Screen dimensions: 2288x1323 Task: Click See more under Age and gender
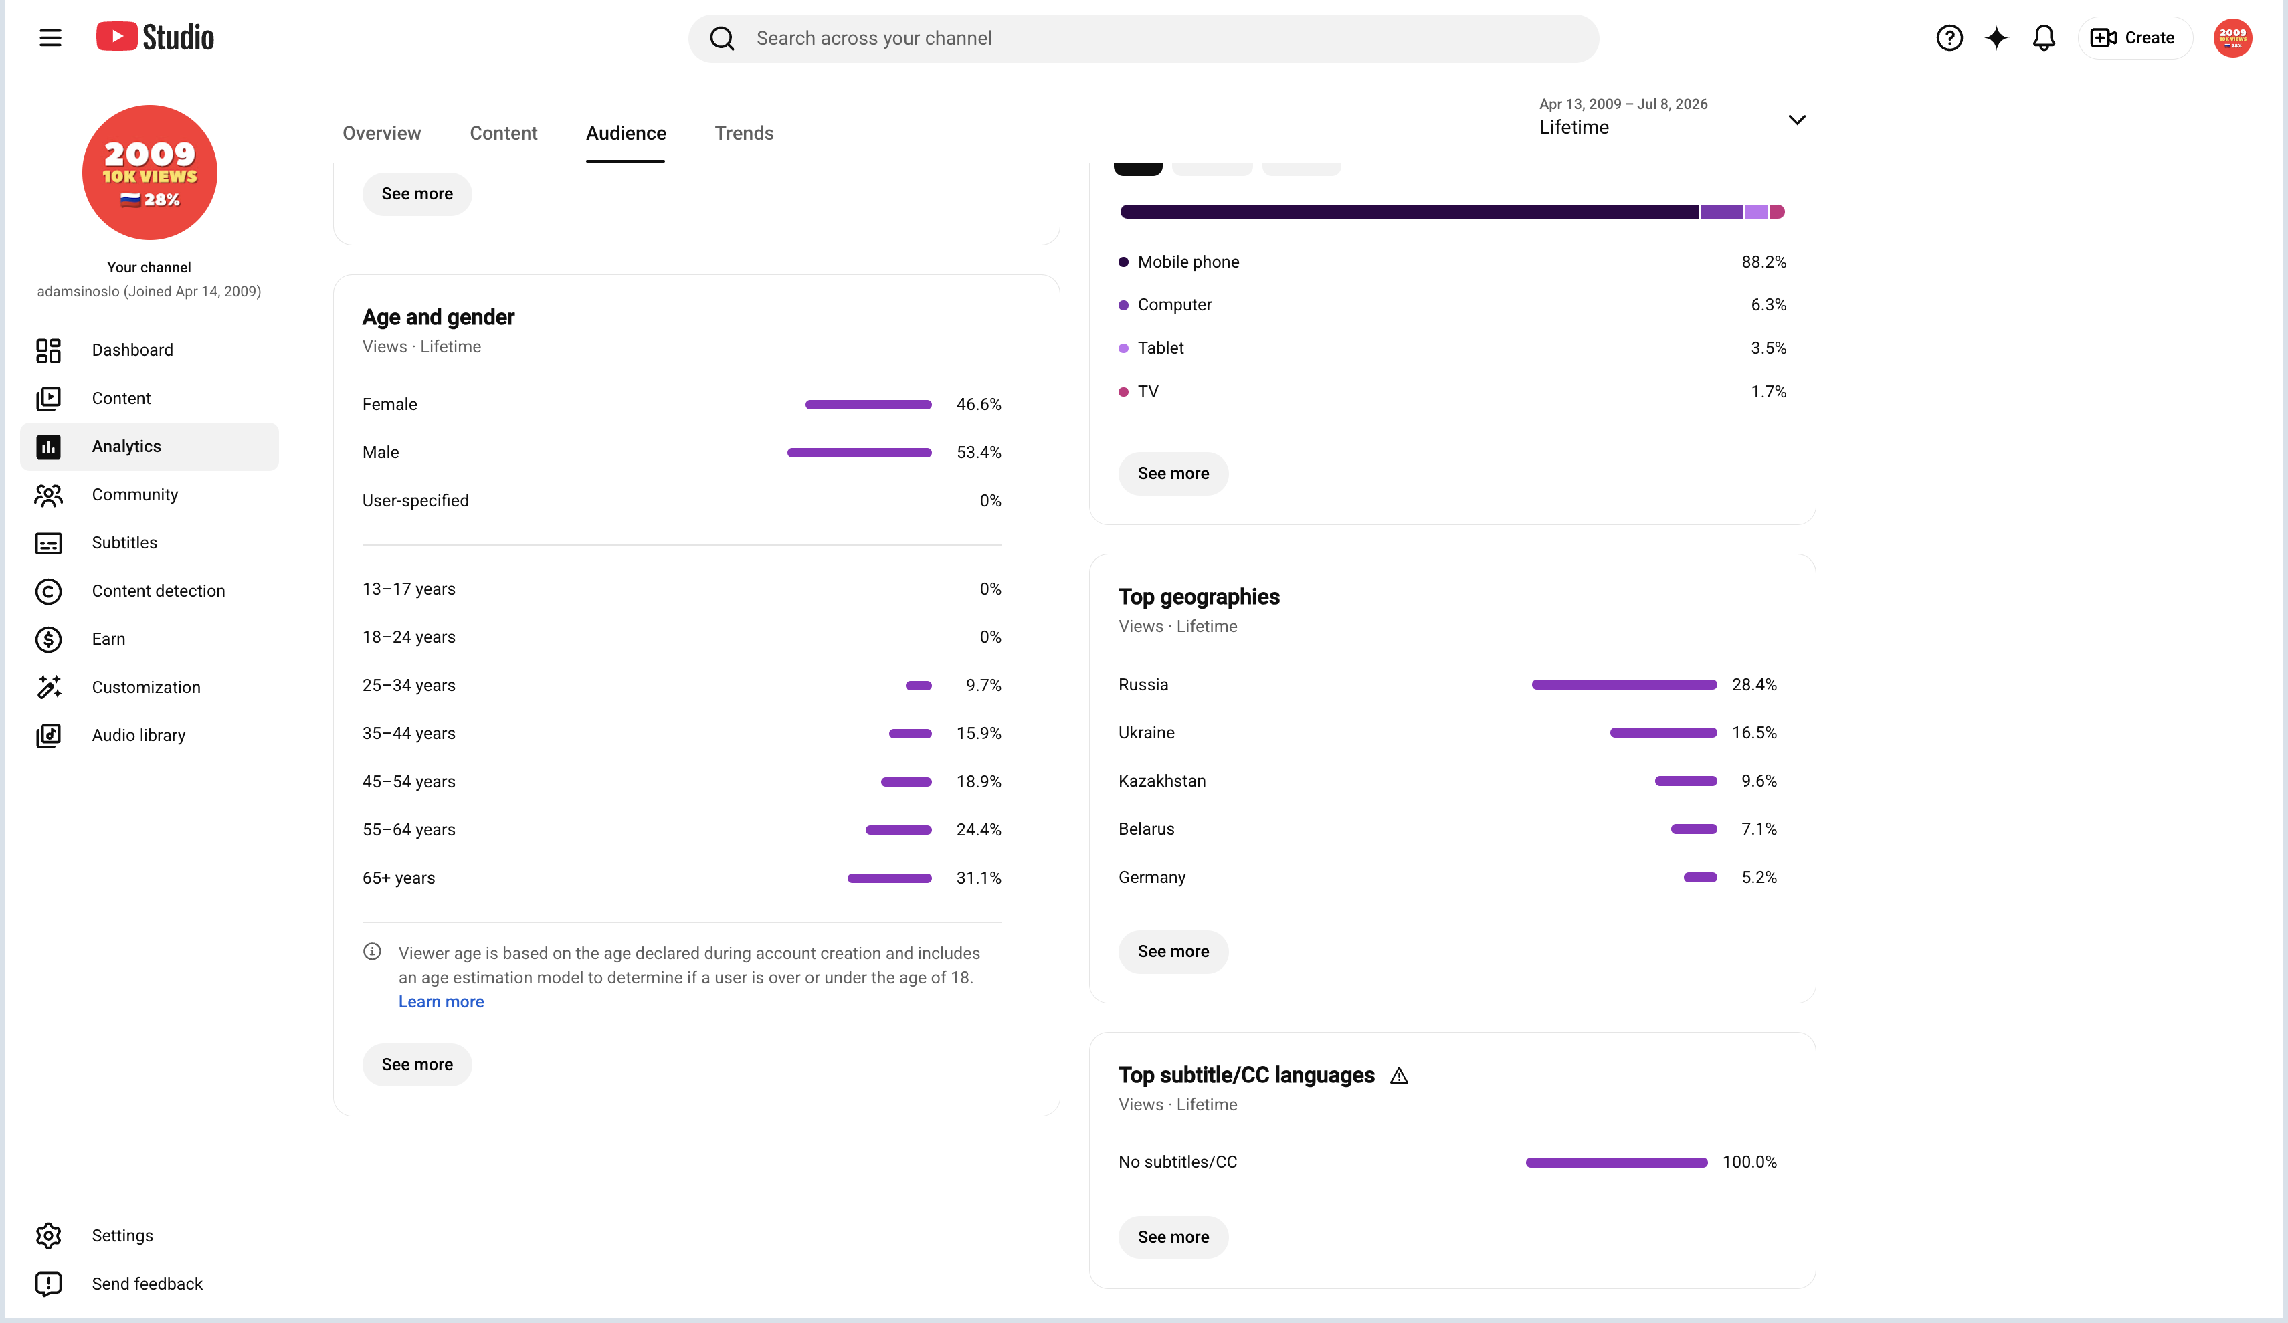coord(417,1064)
